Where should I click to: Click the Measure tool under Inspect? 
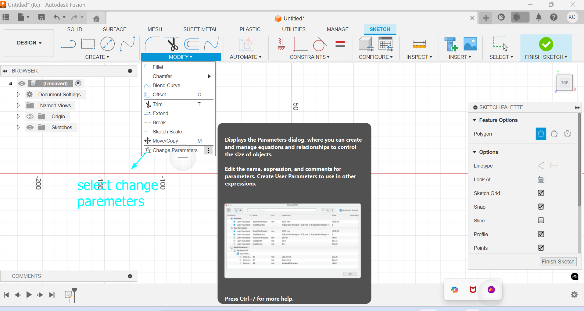point(419,44)
